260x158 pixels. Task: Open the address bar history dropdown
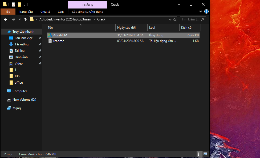tap(170, 19)
